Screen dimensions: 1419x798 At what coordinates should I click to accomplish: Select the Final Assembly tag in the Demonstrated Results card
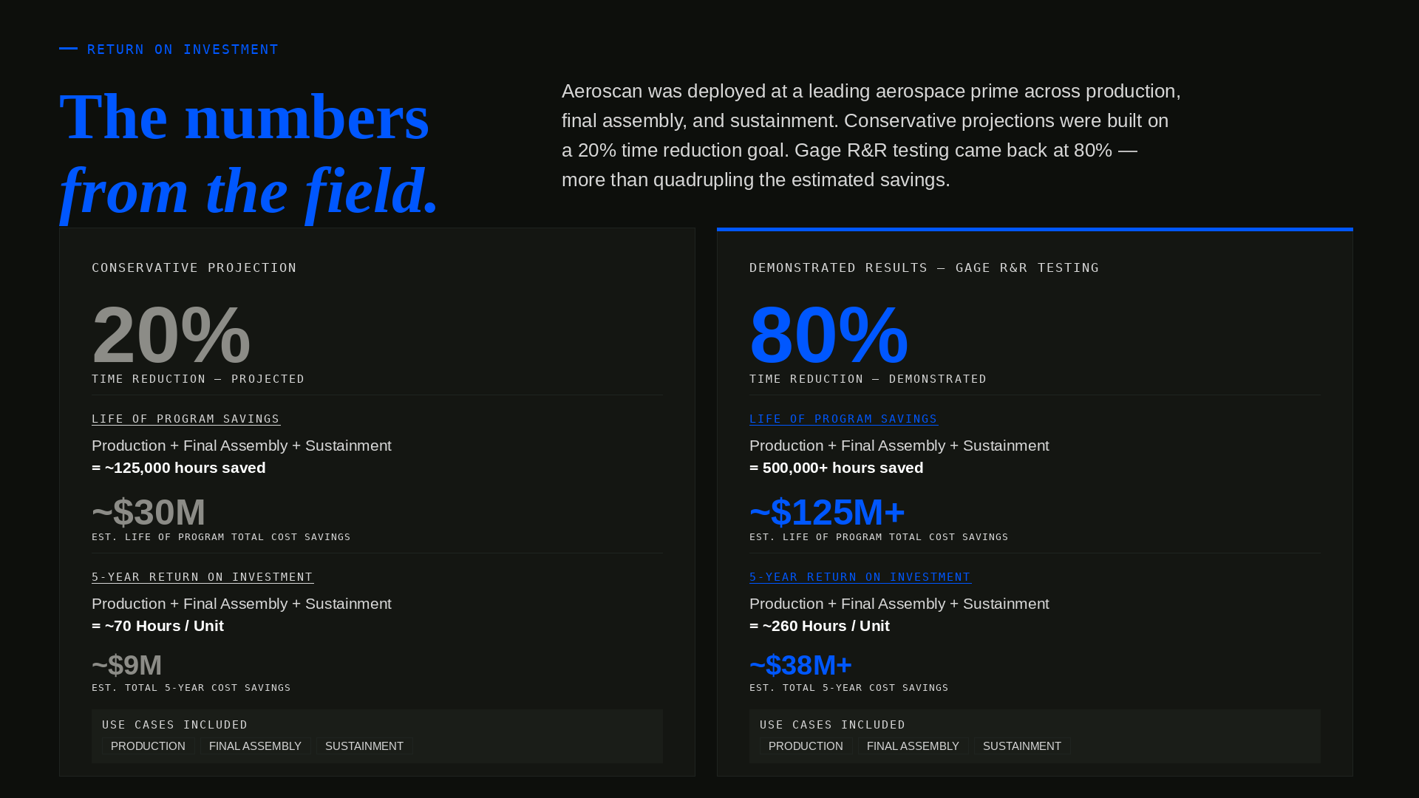[x=913, y=746]
